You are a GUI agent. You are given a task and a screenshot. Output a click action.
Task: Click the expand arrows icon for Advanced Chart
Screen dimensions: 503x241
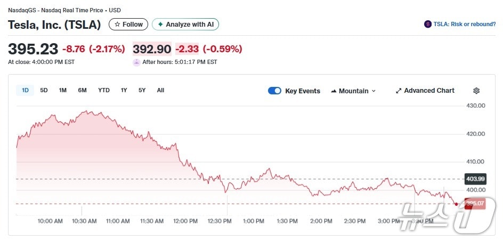click(x=398, y=91)
